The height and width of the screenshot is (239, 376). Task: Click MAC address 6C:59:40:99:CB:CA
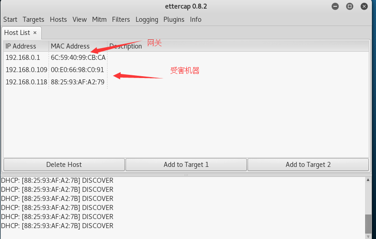coord(78,58)
